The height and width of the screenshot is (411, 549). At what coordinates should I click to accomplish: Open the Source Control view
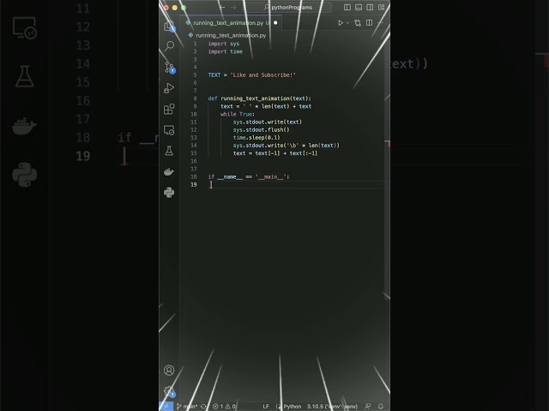170,67
